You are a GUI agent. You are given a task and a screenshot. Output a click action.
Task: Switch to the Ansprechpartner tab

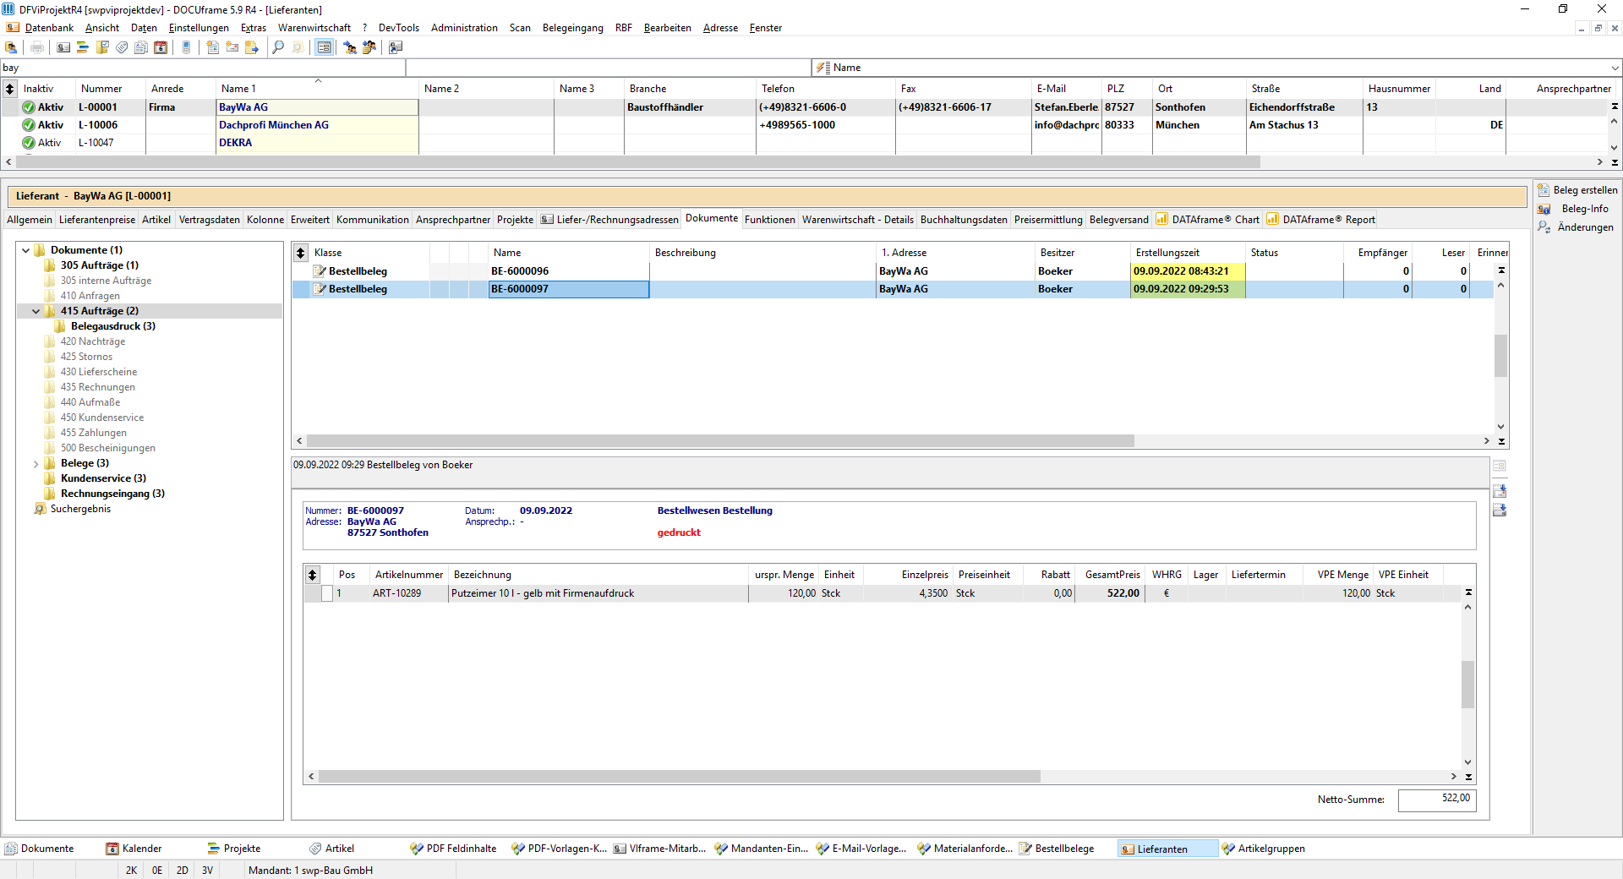click(453, 220)
